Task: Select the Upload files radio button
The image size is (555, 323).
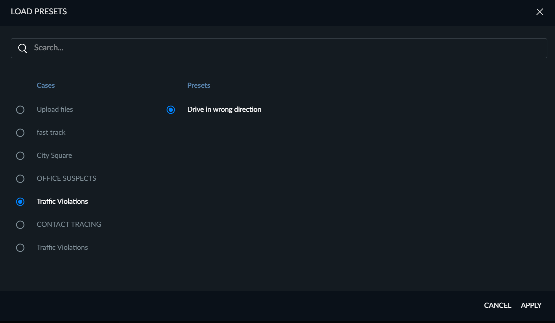Action: (20, 110)
